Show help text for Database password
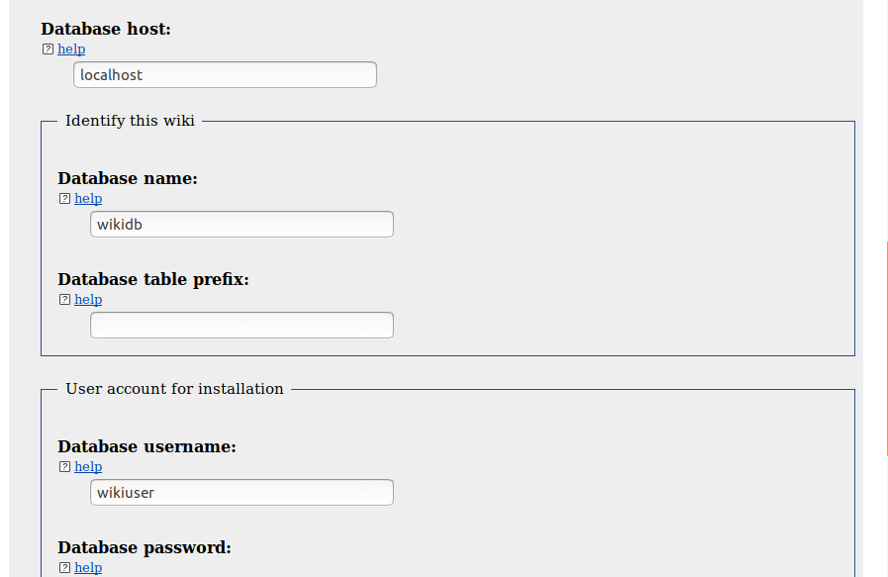Viewport: 888px width, 577px height. pyautogui.click(x=88, y=568)
